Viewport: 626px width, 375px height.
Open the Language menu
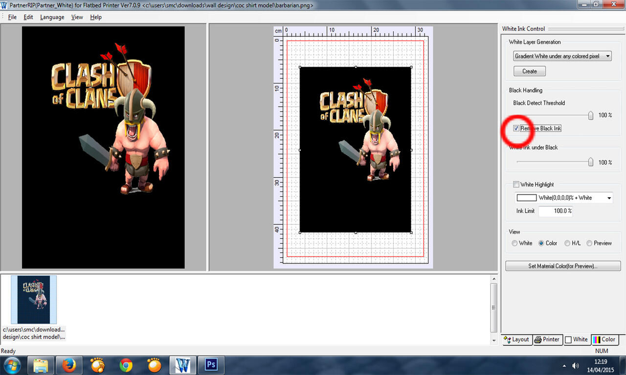(52, 17)
